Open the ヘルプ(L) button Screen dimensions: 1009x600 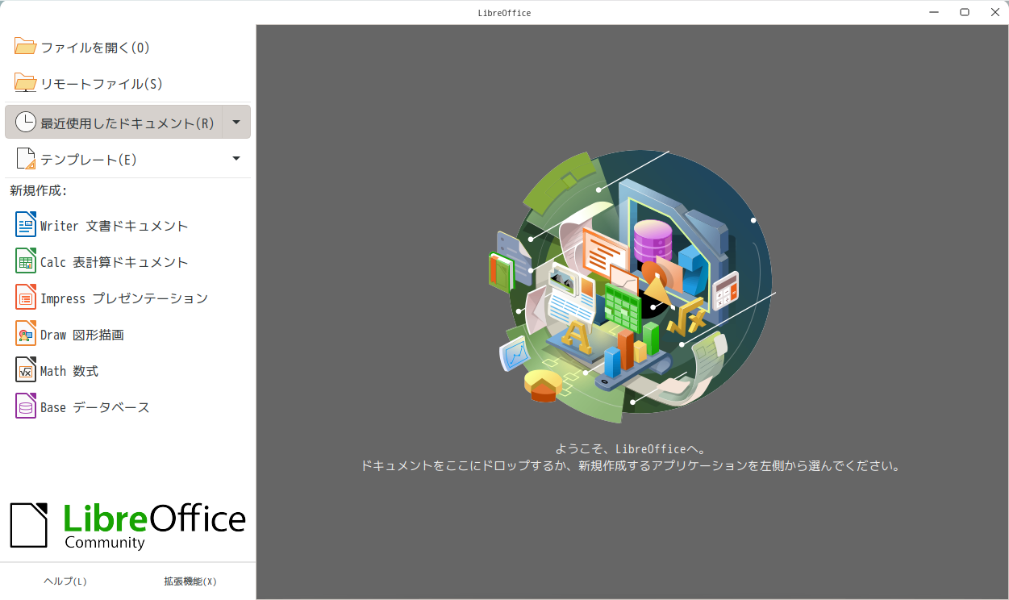(x=65, y=581)
